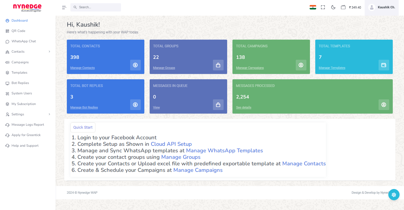
Task: Click the Templates layers icon
Action: click(x=7, y=73)
